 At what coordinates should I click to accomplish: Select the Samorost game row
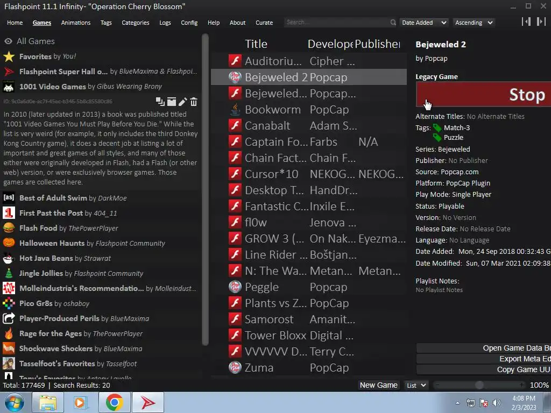308,319
